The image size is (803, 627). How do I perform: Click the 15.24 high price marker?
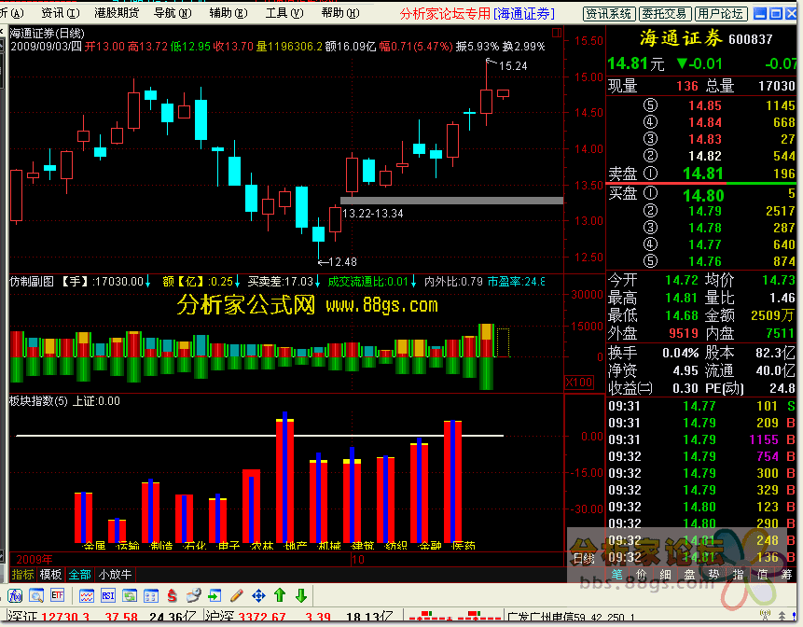coord(513,65)
